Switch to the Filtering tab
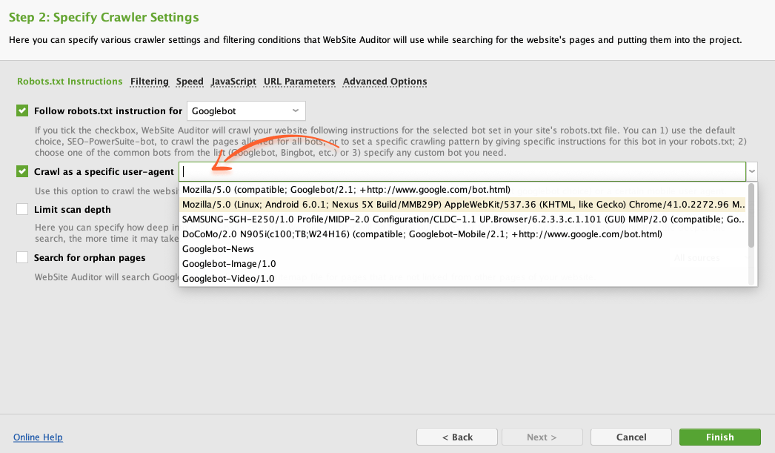Screen dimensions: 775x453 point(149,82)
